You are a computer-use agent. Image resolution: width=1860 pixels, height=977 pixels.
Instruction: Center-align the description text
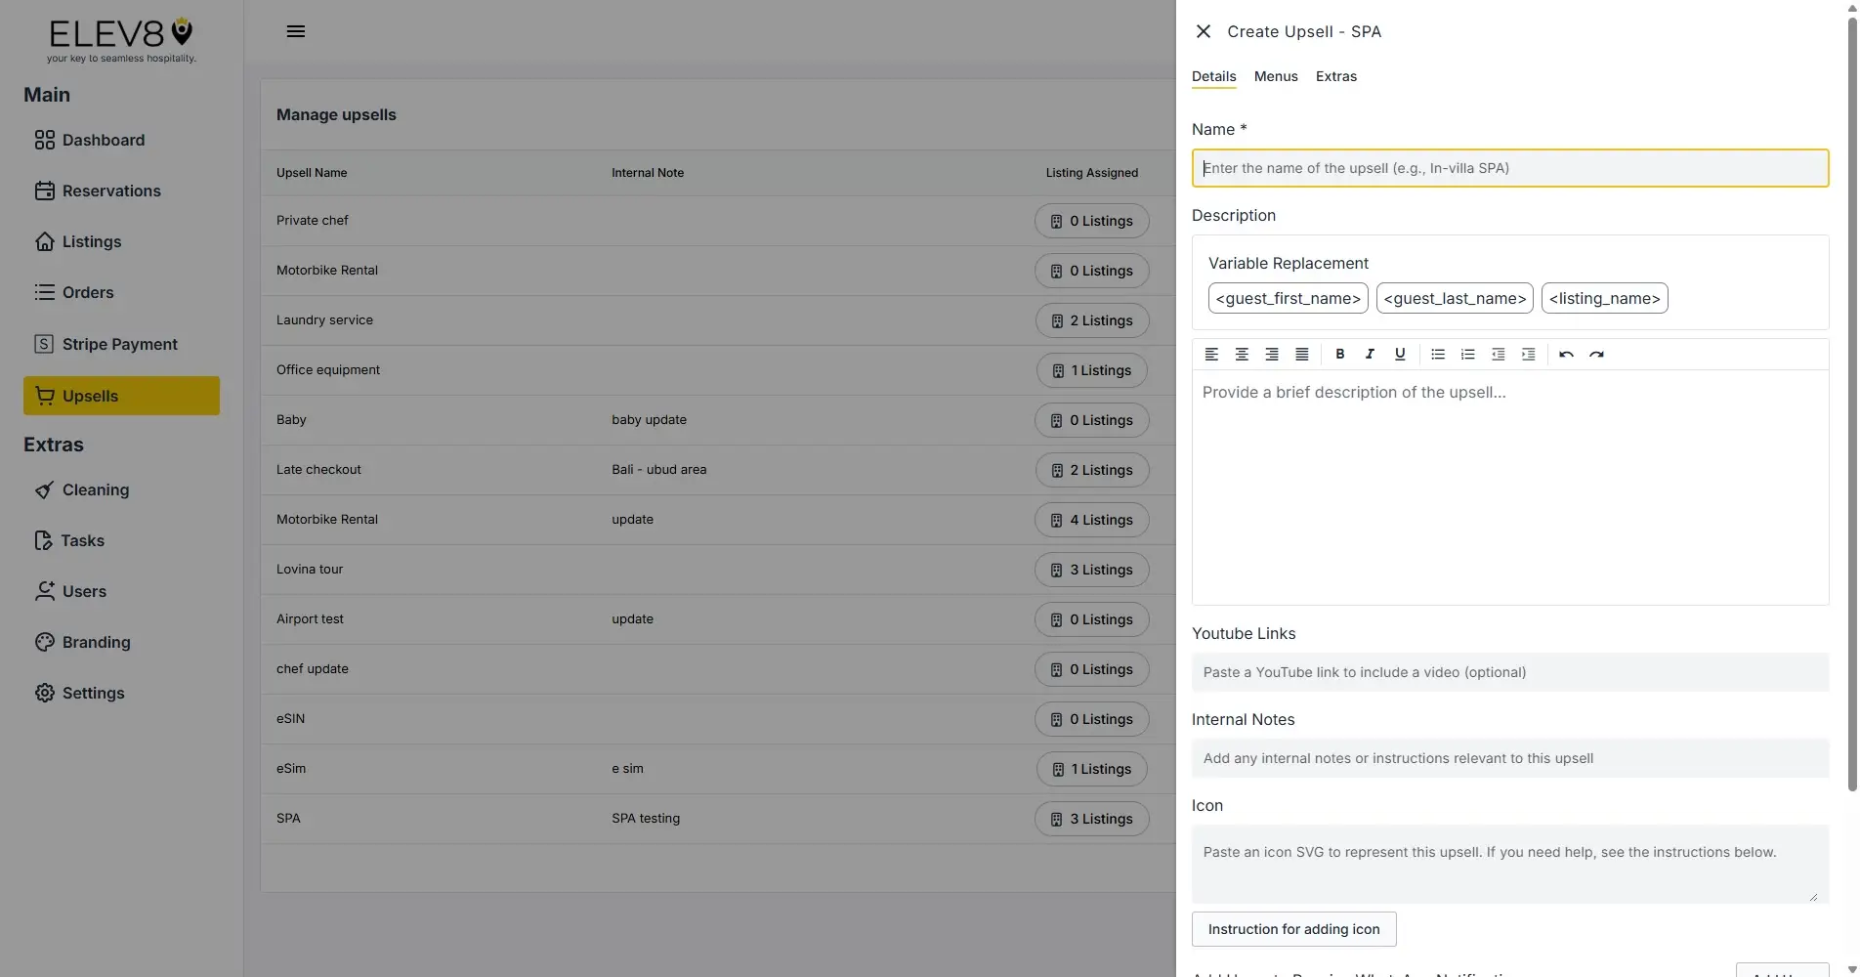pos(1242,354)
